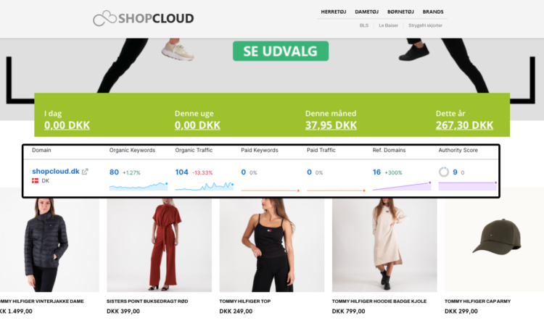The height and width of the screenshot is (326, 544).
Task: Open the Sisters Point Buksedragt Rød product image
Action: 160,245
